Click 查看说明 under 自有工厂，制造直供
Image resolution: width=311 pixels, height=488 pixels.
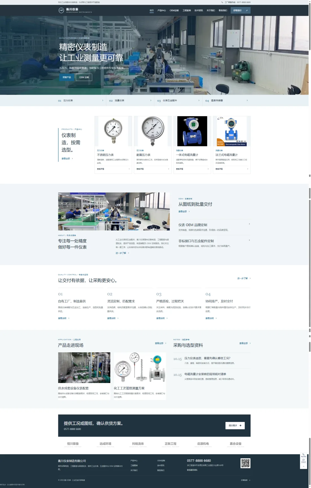click(64, 318)
